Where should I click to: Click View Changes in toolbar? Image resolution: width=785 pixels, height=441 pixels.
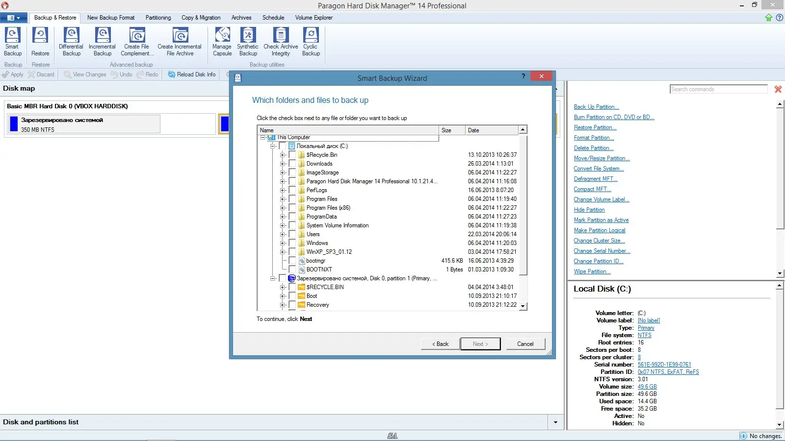point(85,74)
